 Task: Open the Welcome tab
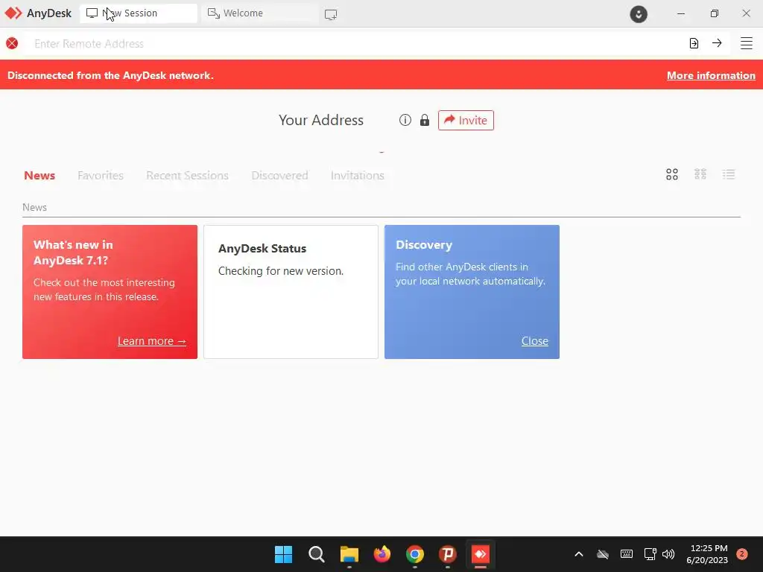coord(260,13)
